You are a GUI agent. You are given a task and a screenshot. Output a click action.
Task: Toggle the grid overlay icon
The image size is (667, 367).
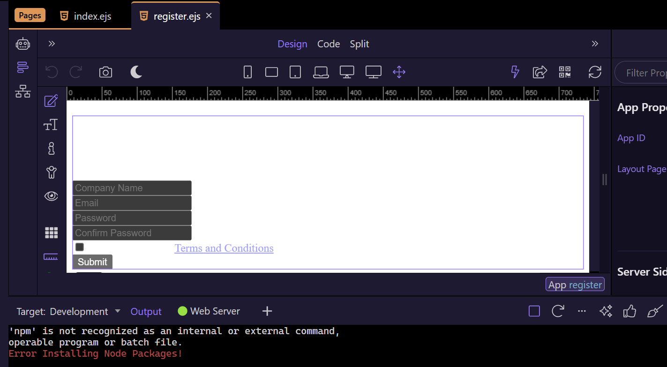[x=51, y=232]
